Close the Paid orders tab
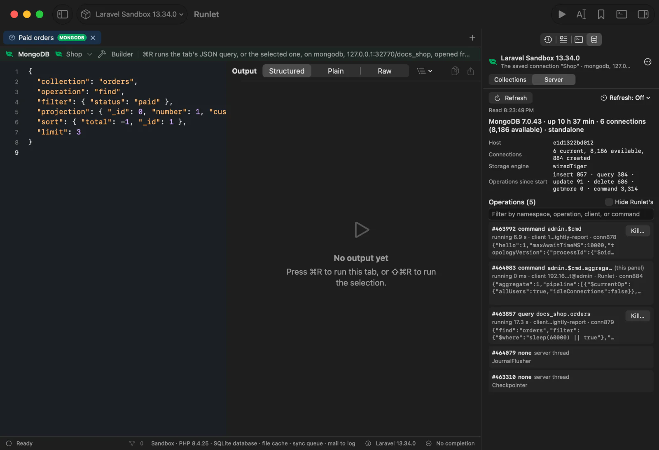Viewport: 659px width, 450px height. point(93,38)
